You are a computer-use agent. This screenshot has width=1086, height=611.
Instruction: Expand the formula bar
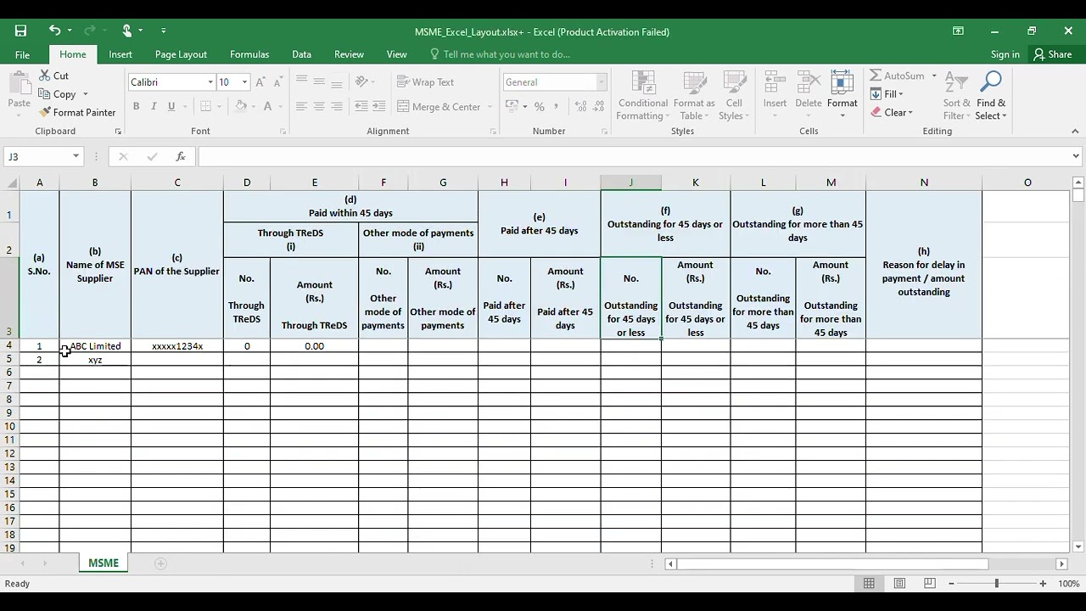tap(1076, 156)
